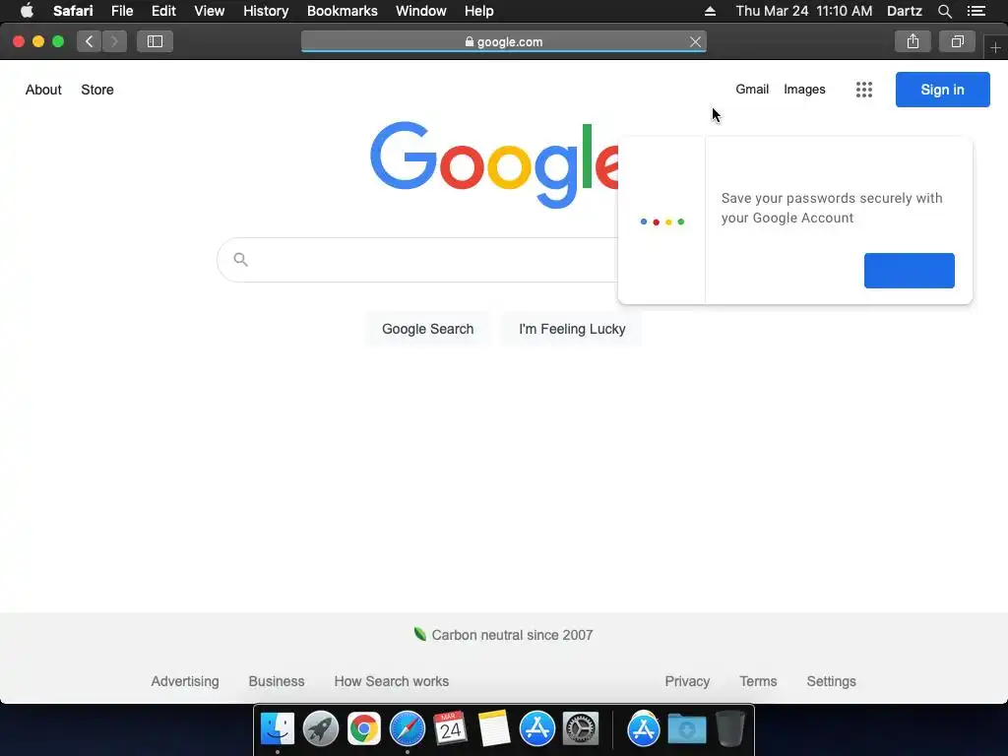Open Notes from the Dock

(494, 729)
